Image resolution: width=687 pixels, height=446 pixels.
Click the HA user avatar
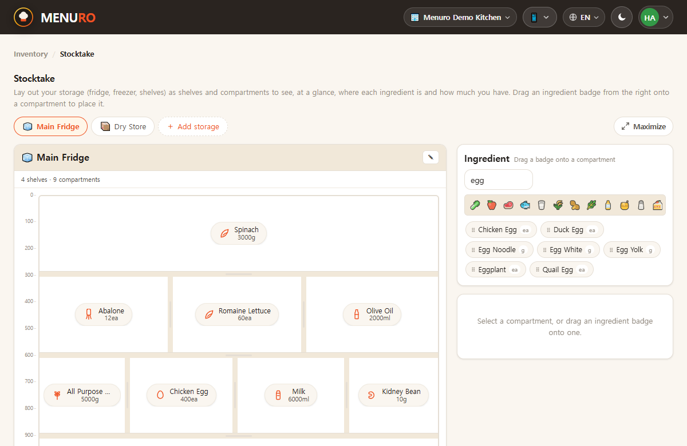click(649, 17)
